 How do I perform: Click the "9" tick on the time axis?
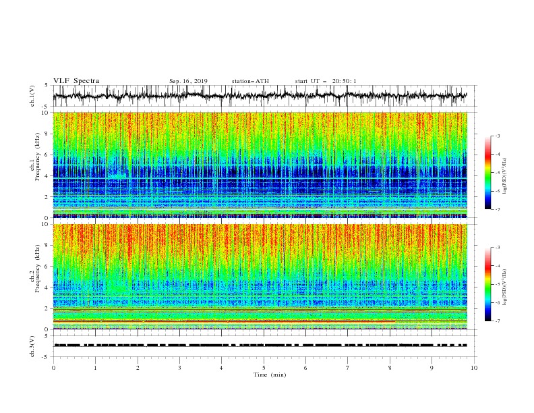pyautogui.click(x=432, y=368)
